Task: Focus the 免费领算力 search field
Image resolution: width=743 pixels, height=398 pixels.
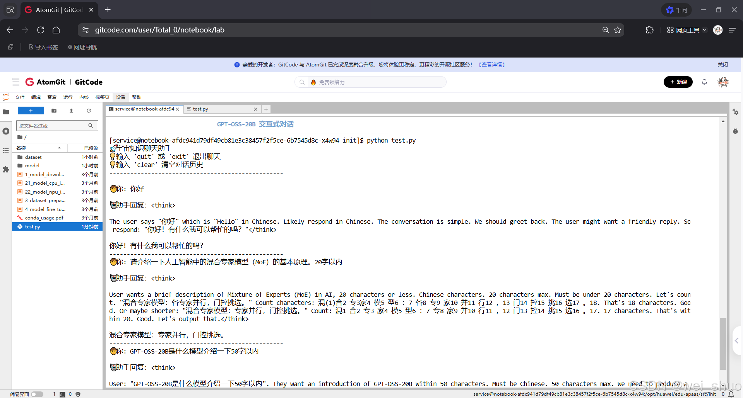Action: pyautogui.click(x=371, y=82)
